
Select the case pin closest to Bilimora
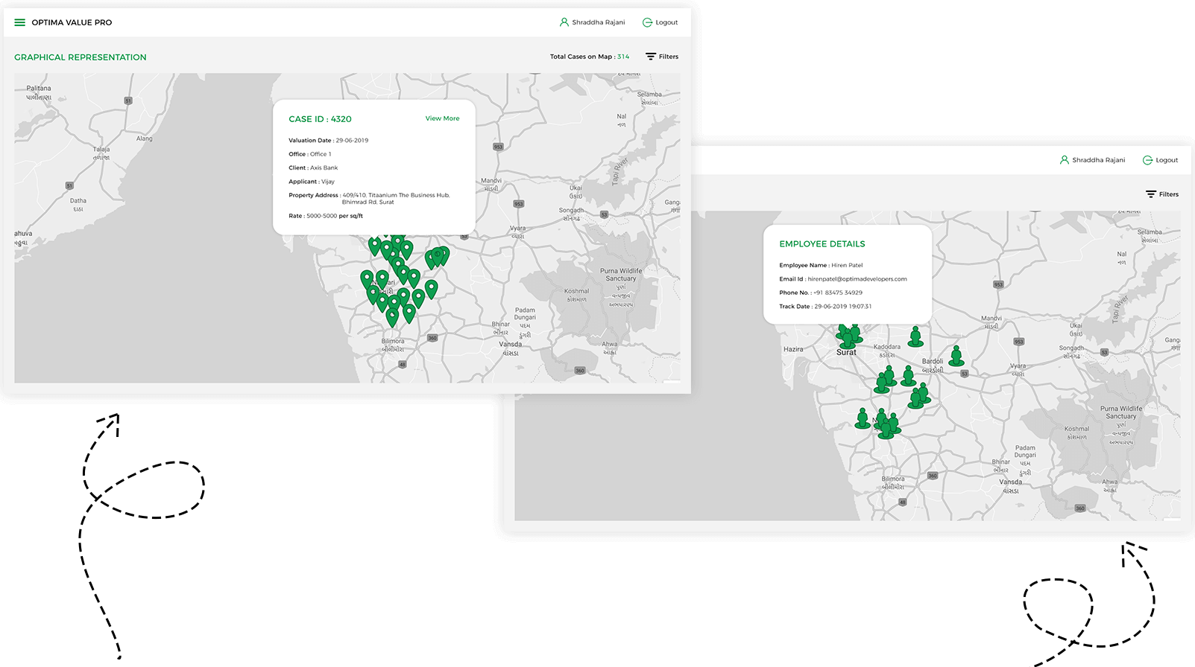(x=392, y=318)
